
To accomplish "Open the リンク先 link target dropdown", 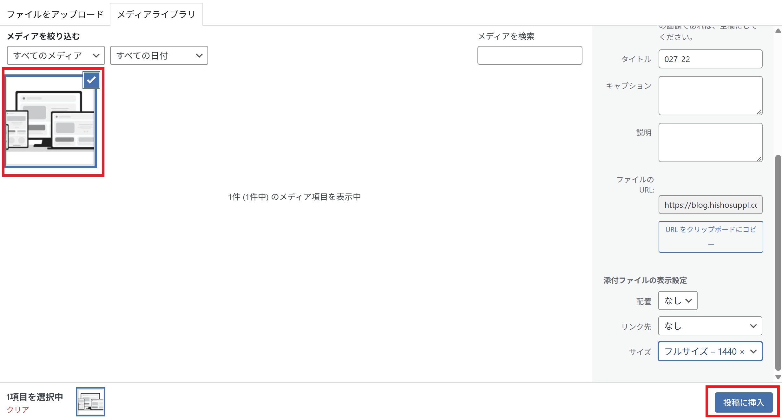I will tap(710, 326).
